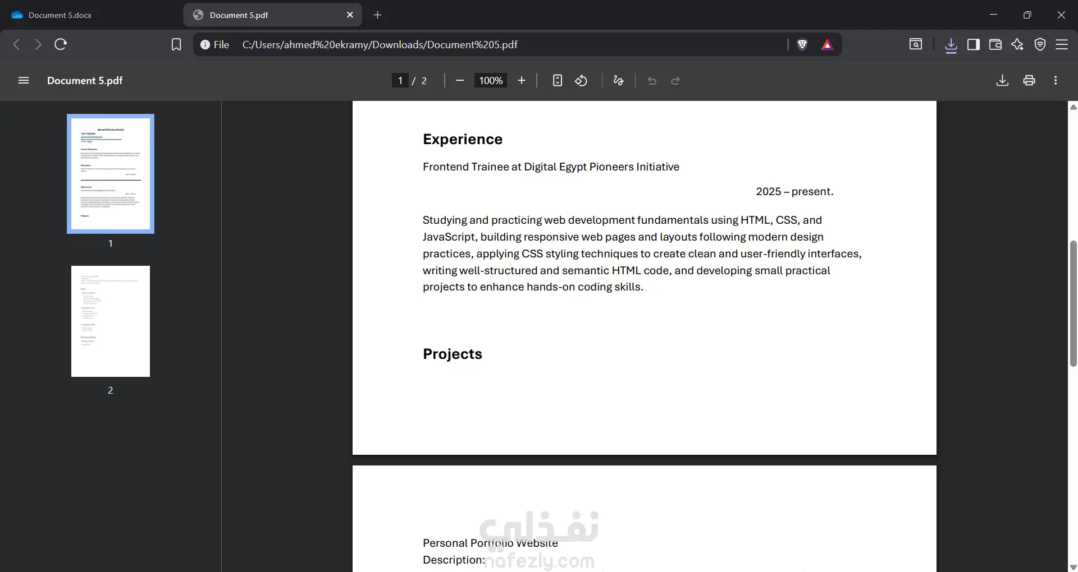Zoom in the PDF with plus button
Image resolution: width=1078 pixels, height=572 pixels.
click(522, 81)
